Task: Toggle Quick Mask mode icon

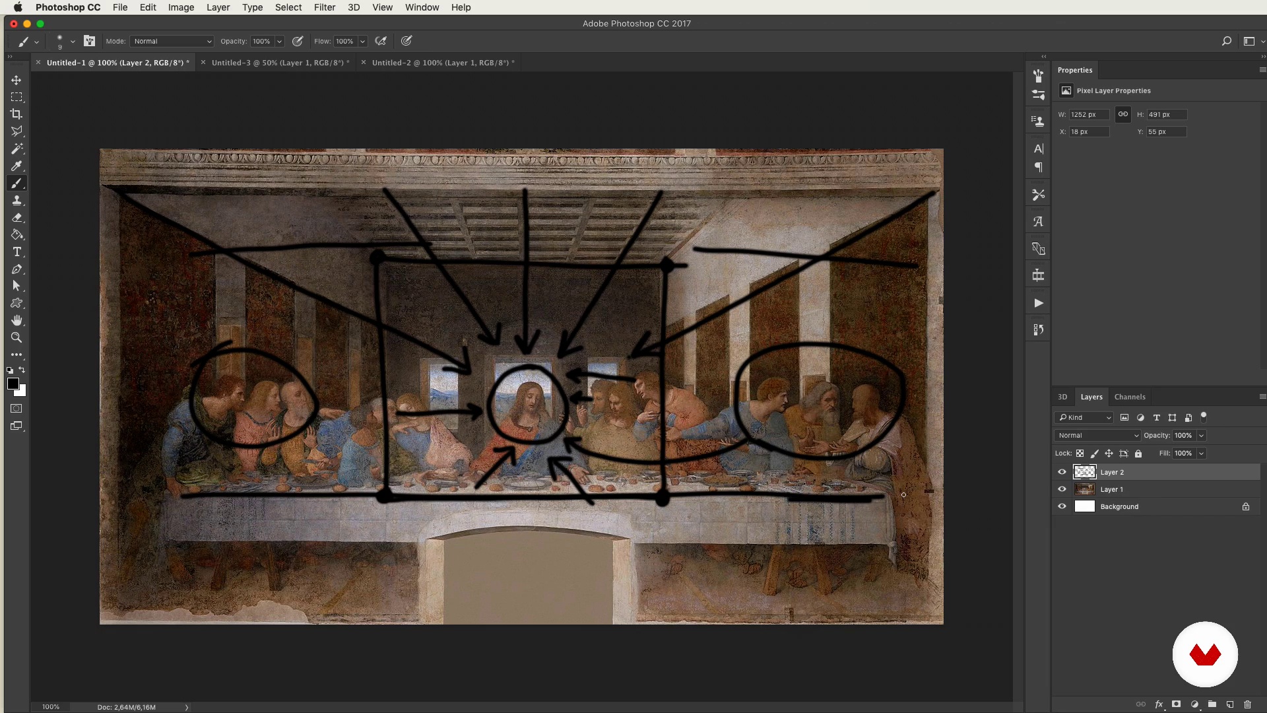Action: pyautogui.click(x=16, y=409)
